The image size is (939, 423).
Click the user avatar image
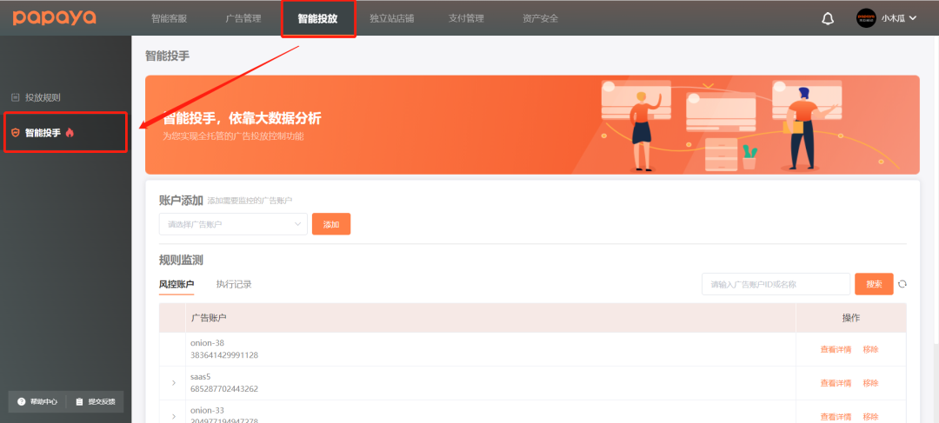(x=866, y=18)
